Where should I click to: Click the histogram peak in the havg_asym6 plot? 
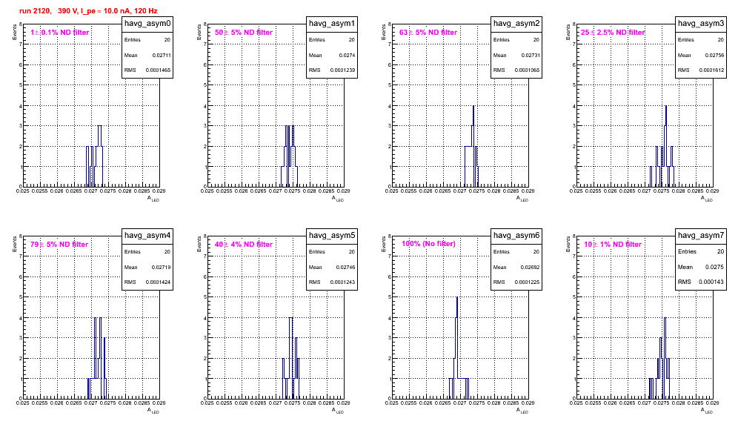coord(457,297)
